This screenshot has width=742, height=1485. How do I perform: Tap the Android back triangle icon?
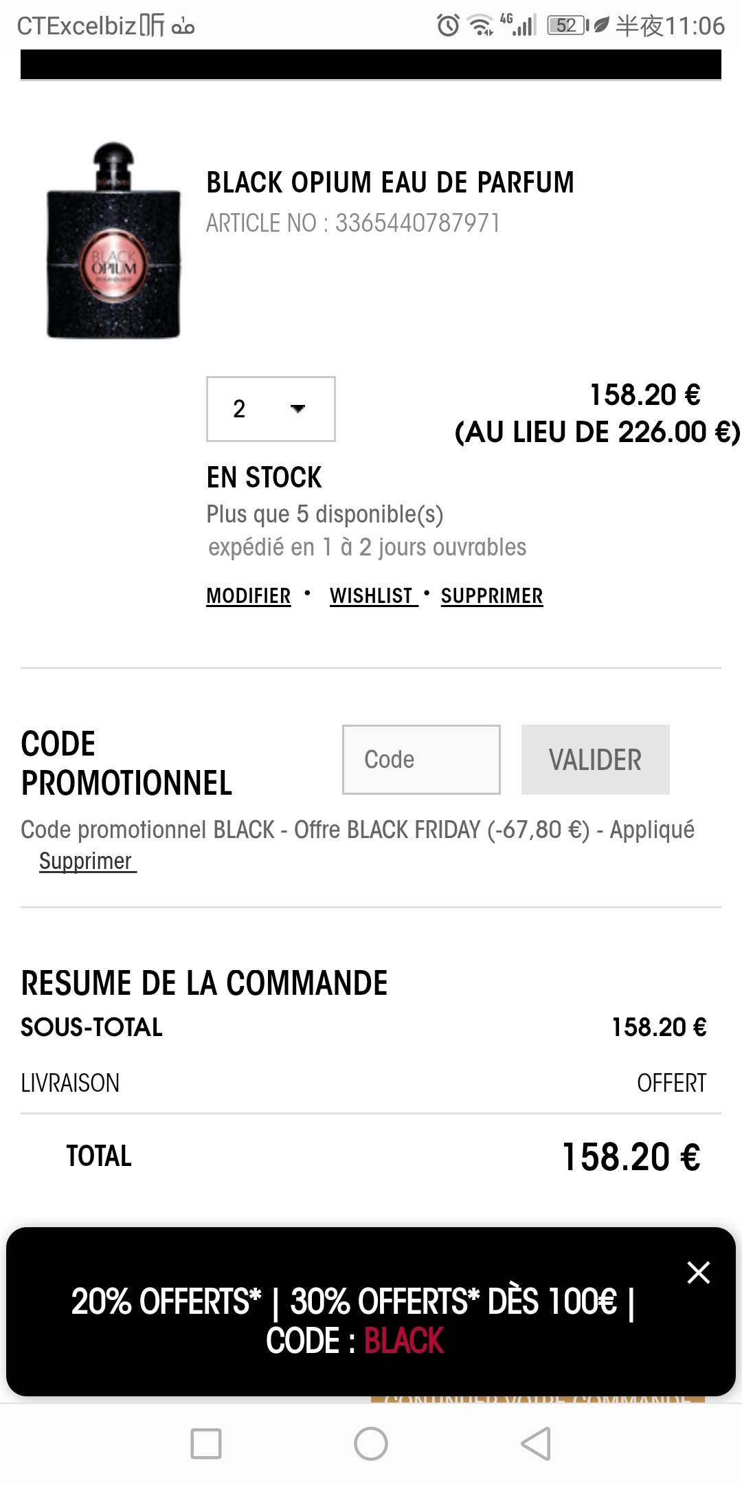click(x=536, y=1443)
